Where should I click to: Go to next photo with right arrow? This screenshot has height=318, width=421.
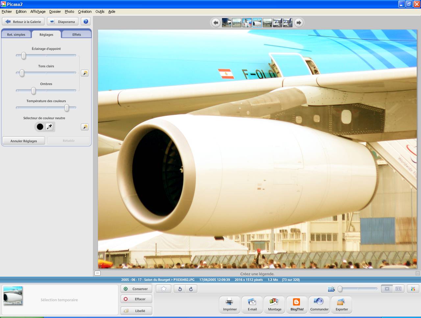coord(299,23)
